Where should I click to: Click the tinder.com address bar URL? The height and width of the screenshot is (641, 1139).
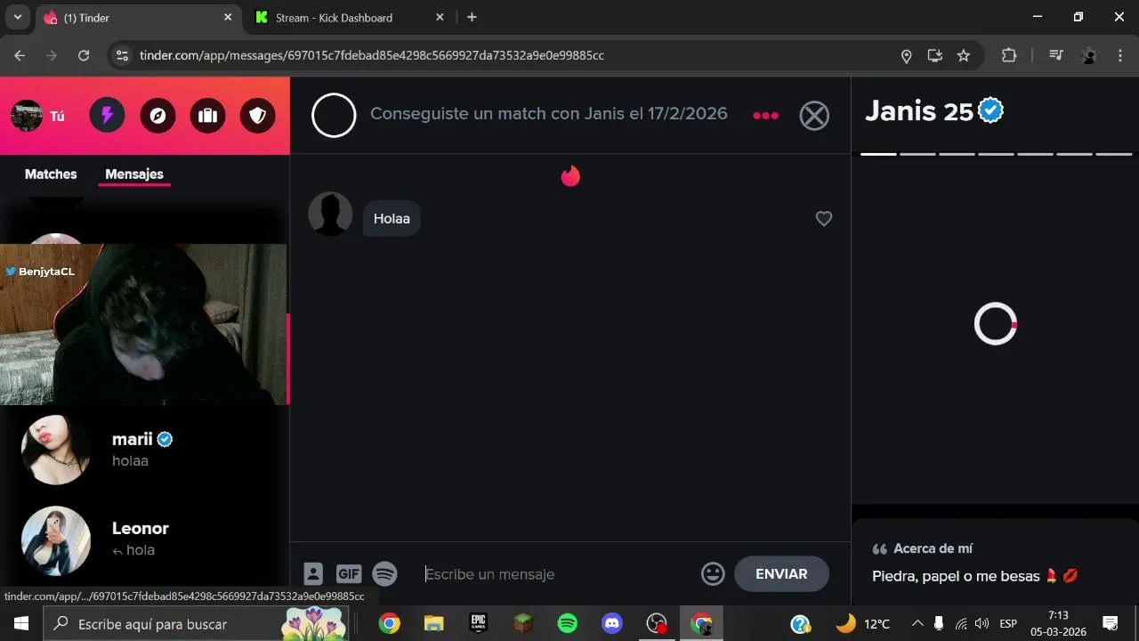(372, 55)
